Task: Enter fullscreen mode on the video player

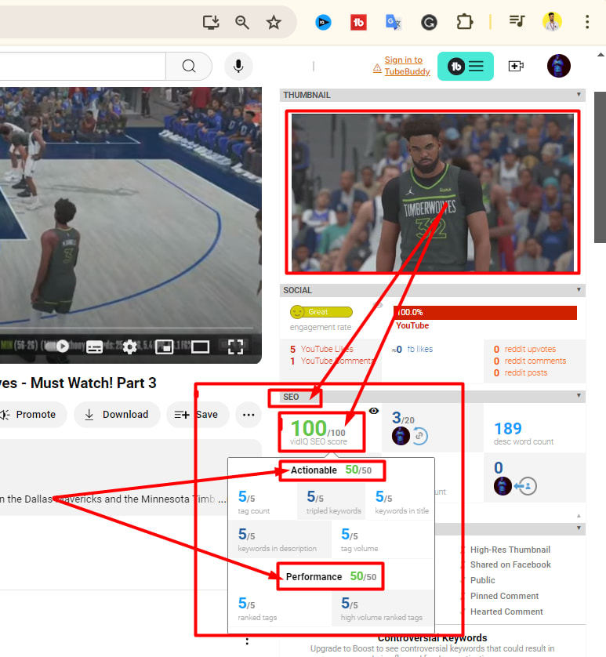Action: click(x=235, y=347)
